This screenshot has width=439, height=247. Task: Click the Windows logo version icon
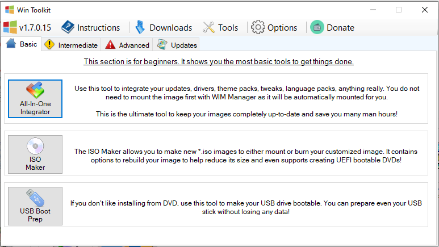coord(10,27)
